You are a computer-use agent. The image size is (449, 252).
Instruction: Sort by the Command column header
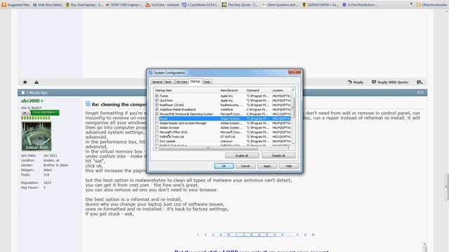pyautogui.click(x=257, y=90)
